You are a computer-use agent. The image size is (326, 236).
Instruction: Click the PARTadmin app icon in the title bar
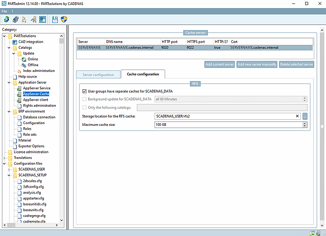(4, 3)
